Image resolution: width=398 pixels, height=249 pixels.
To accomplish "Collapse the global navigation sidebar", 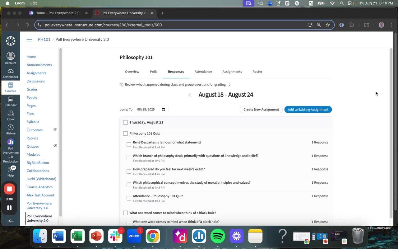I will (11, 221).
